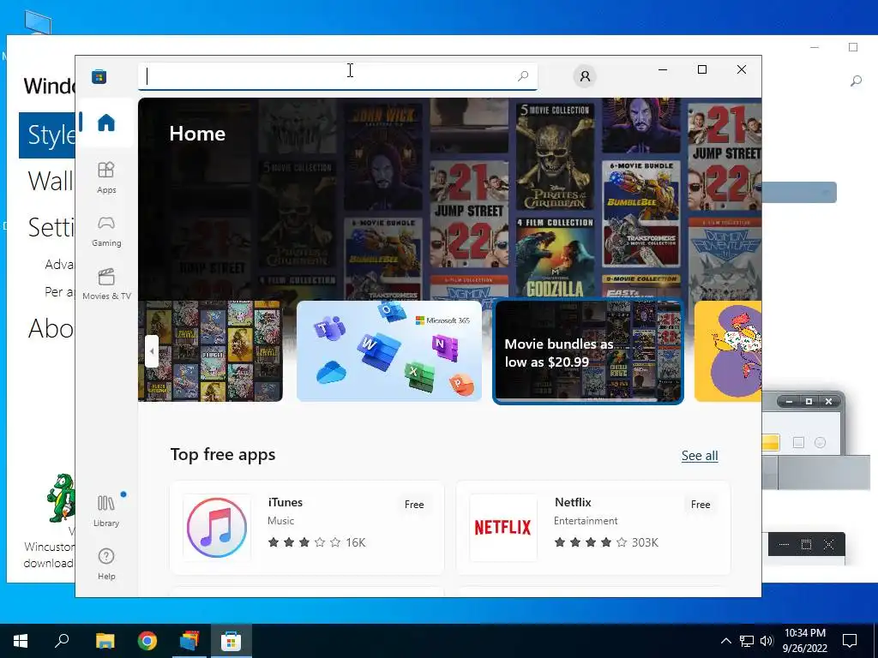Open Help in the Store sidebar
Viewport: 878px width, 658px height.
pos(105,564)
